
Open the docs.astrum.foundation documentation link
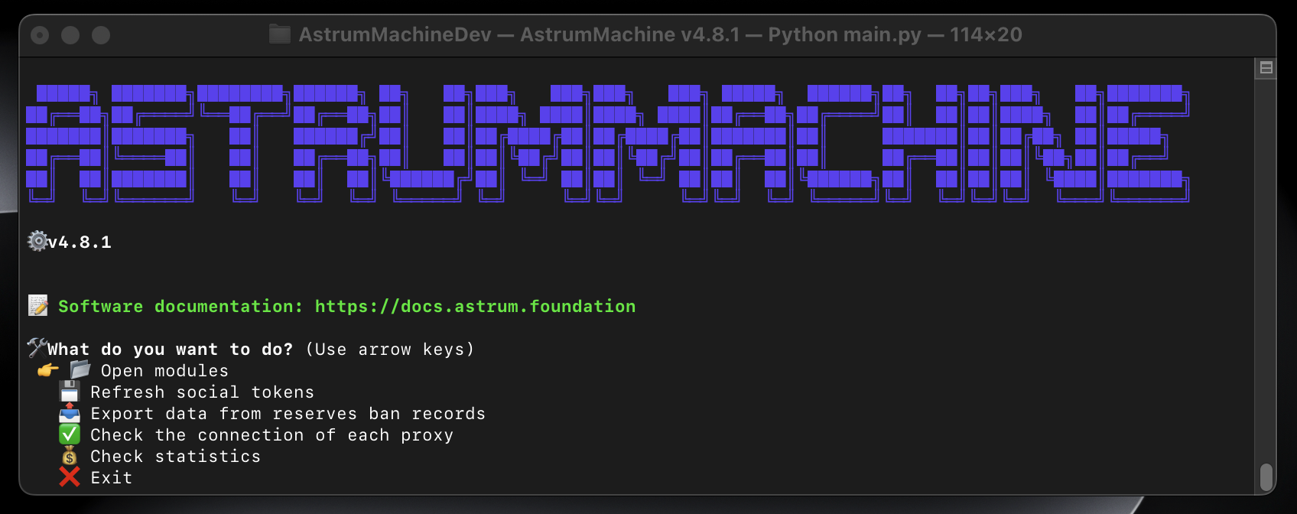point(475,307)
